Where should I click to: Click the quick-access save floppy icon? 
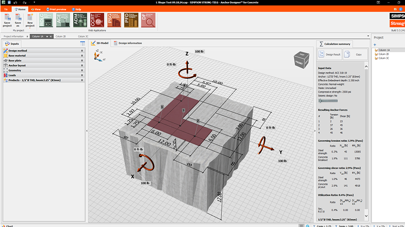tap(9, 2)
